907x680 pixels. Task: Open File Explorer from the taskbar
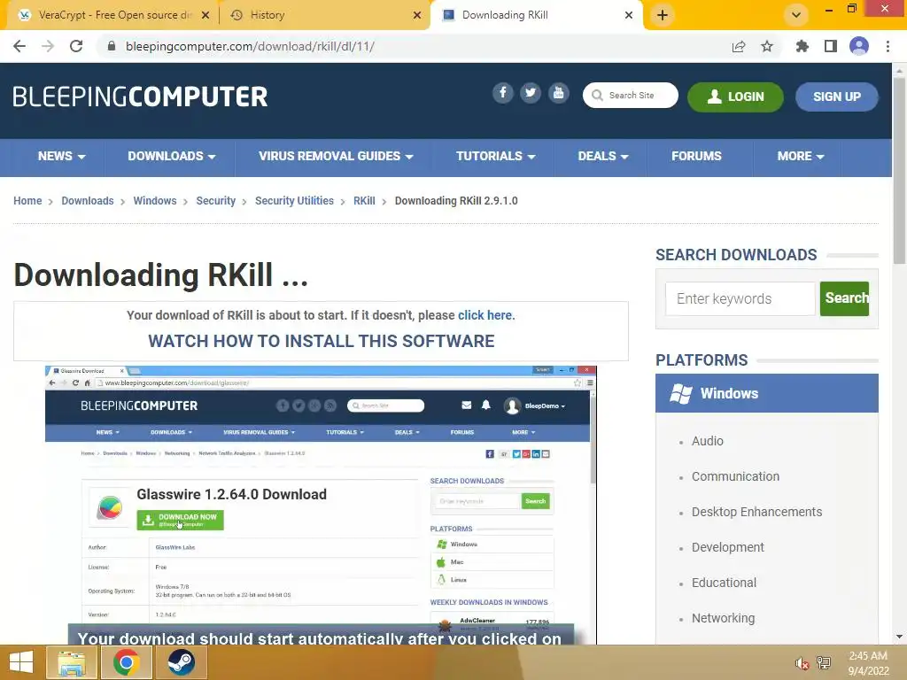[x=71, y=662]
